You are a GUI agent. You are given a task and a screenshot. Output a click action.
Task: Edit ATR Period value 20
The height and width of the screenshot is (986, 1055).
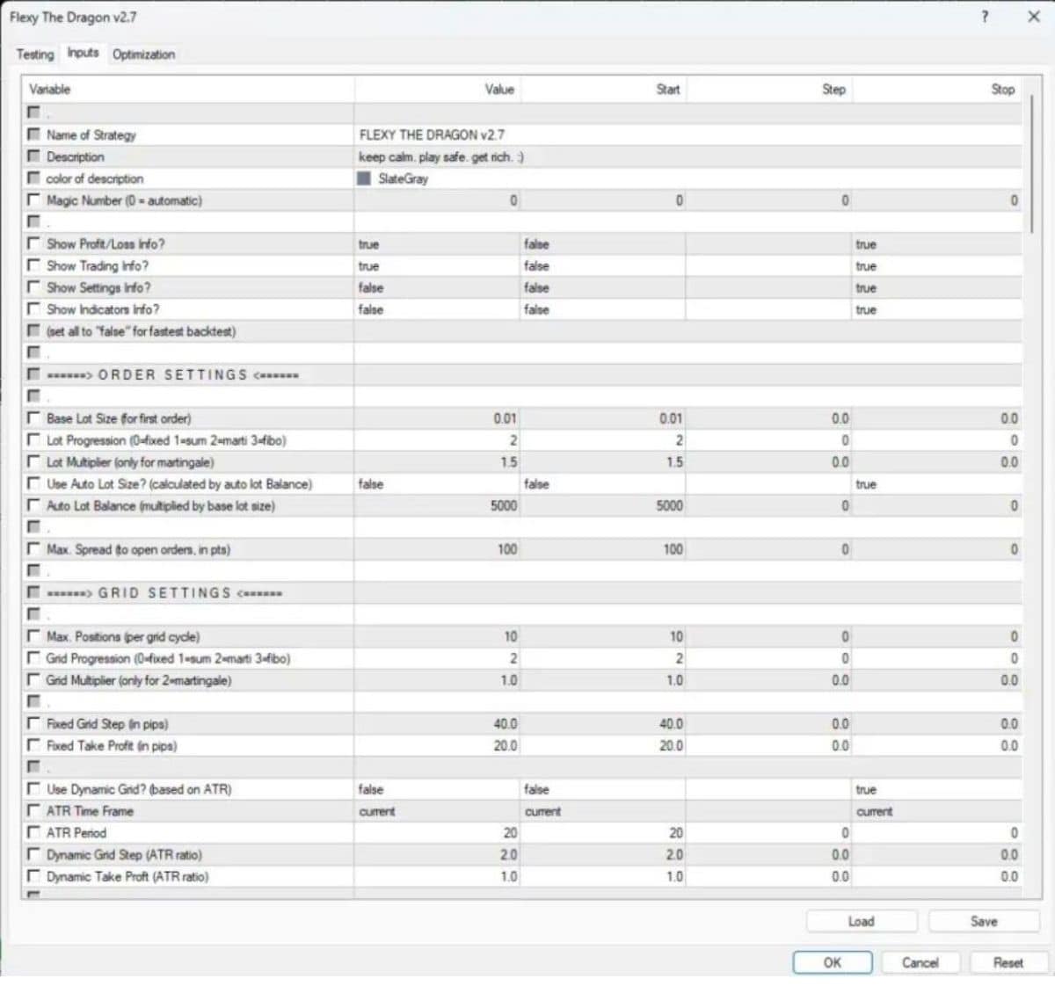[x=437, y=832]
